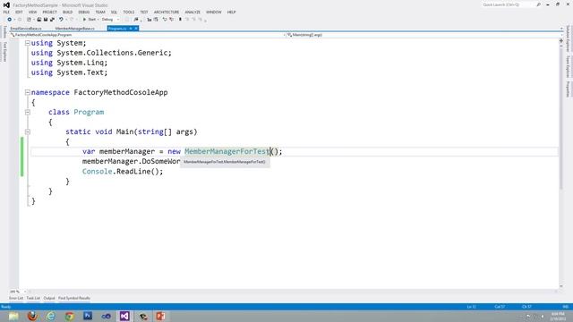
Task: Launch Google Chrome from the taskbar
Action: 70,316
